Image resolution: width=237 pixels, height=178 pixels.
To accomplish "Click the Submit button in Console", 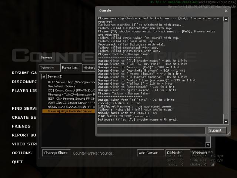I will [217, 131].
